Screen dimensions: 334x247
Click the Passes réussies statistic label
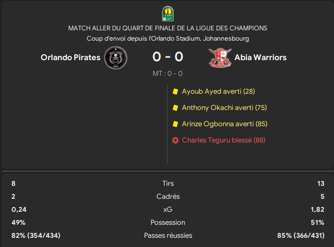[x=168, y=236]
